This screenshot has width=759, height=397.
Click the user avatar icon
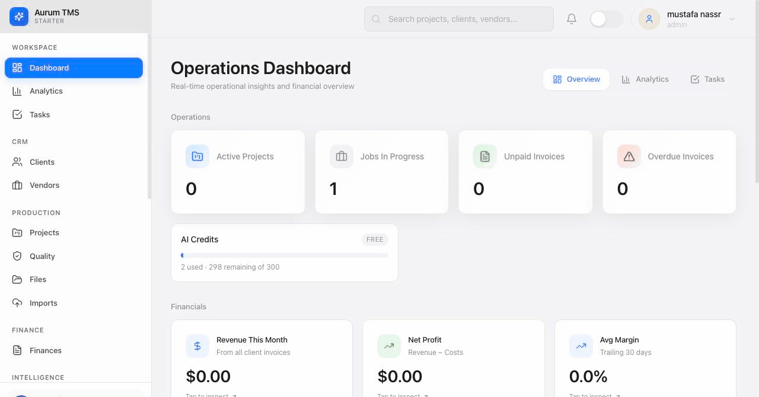649,19
